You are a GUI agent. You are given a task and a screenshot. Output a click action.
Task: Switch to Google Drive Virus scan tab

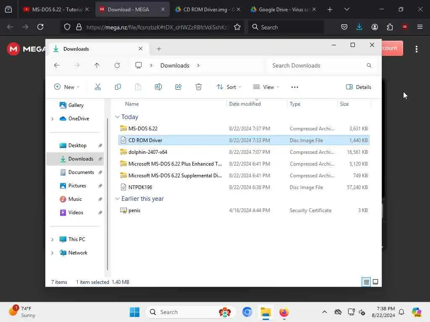tap(283, 9)
